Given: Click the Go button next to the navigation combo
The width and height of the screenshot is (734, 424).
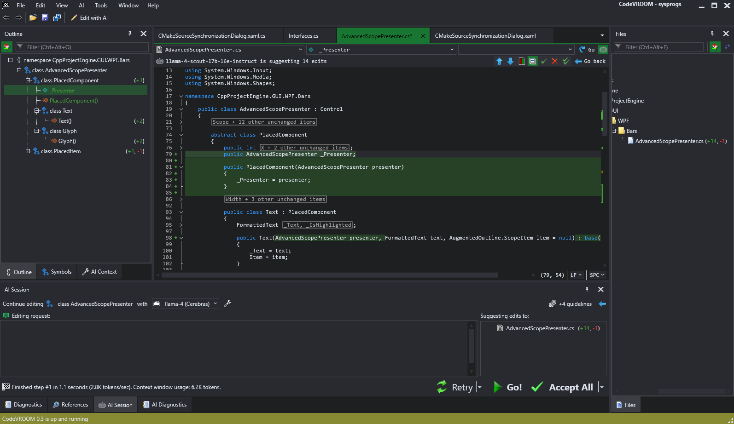Looking at the screenshot, I should click(x=587, y=50).
